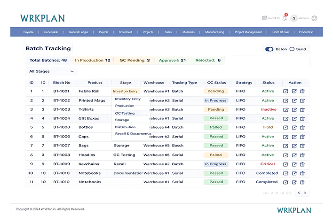
Task: Click the Strategy column header
Action: point(244,83)
